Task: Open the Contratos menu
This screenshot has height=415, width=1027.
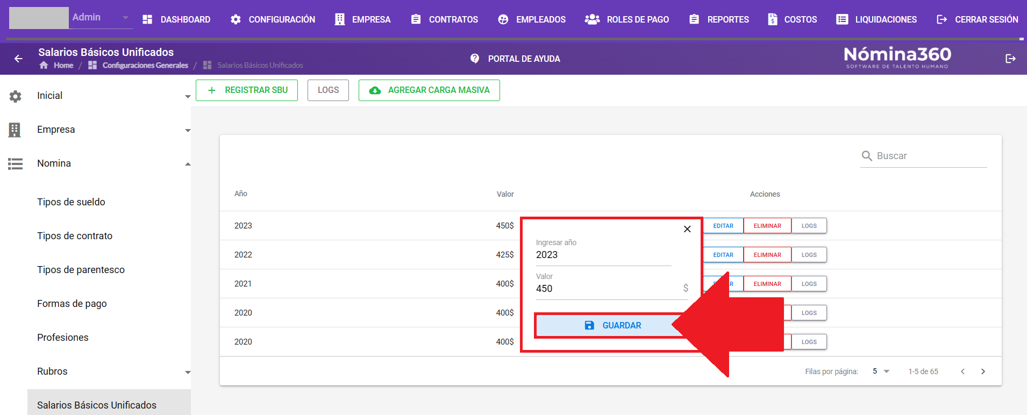Action: tap(444, 19)
